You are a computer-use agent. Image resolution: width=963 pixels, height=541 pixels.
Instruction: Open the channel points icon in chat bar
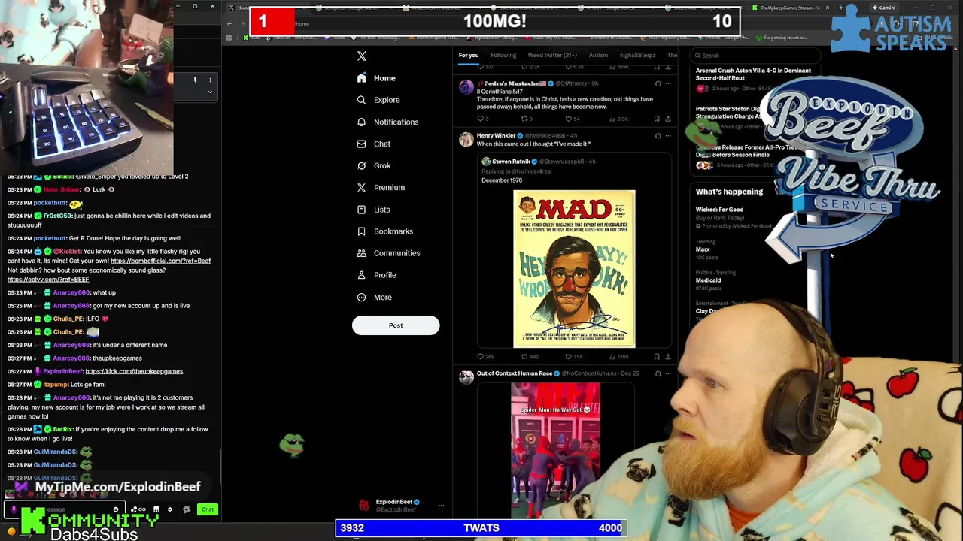coord(137,509)
